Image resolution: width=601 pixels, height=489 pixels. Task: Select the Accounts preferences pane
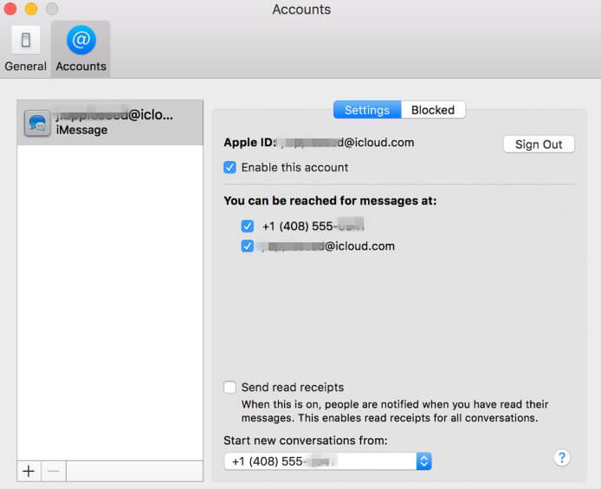point(81,49)
